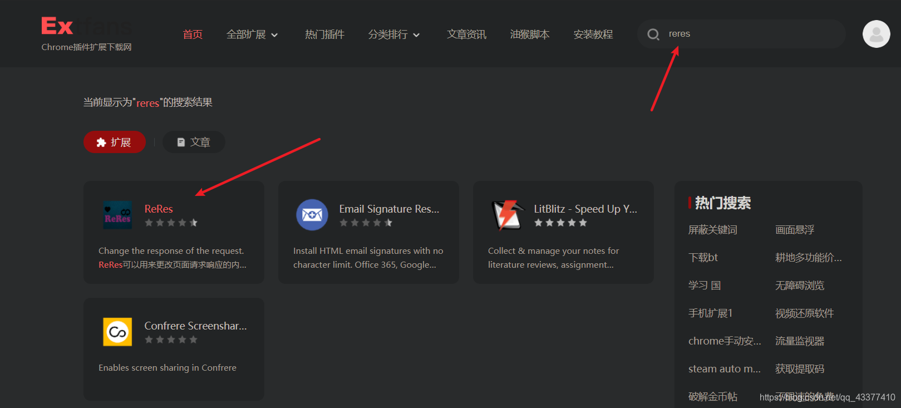Click hot search term 无障碍浏览

(800, 285)
